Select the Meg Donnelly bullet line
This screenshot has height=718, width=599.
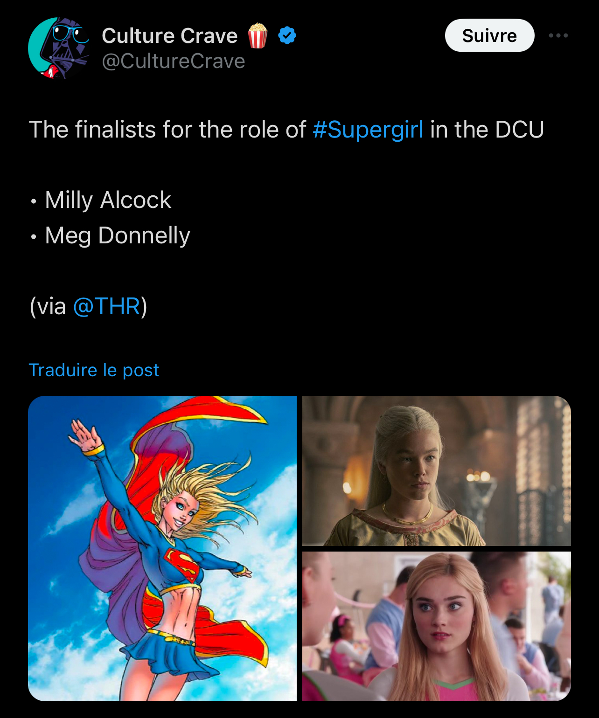[110, 235]
